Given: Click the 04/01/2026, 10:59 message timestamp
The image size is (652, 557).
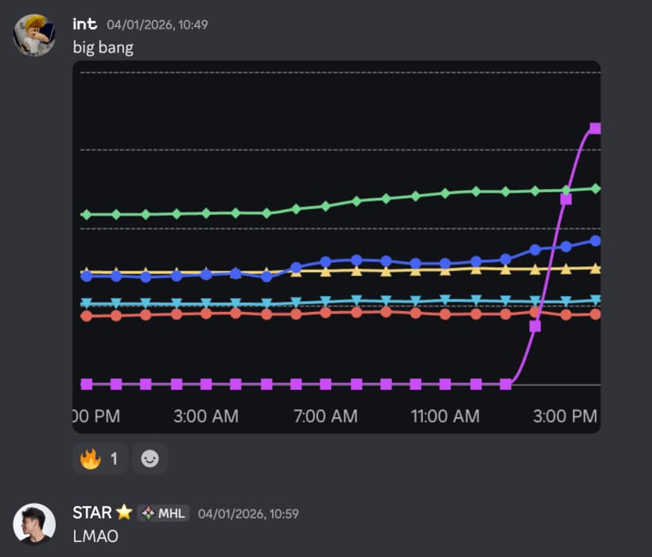Looking at the screenshot, I should (x=248, y=514).
